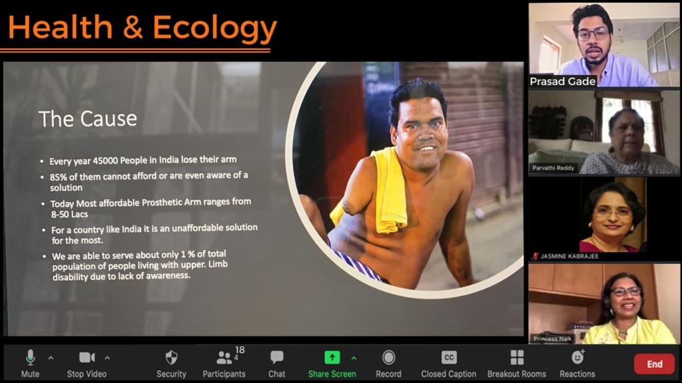Open video settings arrow beside Stop Video
The height and width of the screenshot is (383, 682).
(107, 358)
